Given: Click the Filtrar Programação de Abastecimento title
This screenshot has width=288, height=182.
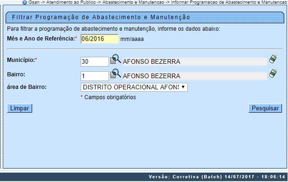Looking at the screenshot, I should coord(101,17).
